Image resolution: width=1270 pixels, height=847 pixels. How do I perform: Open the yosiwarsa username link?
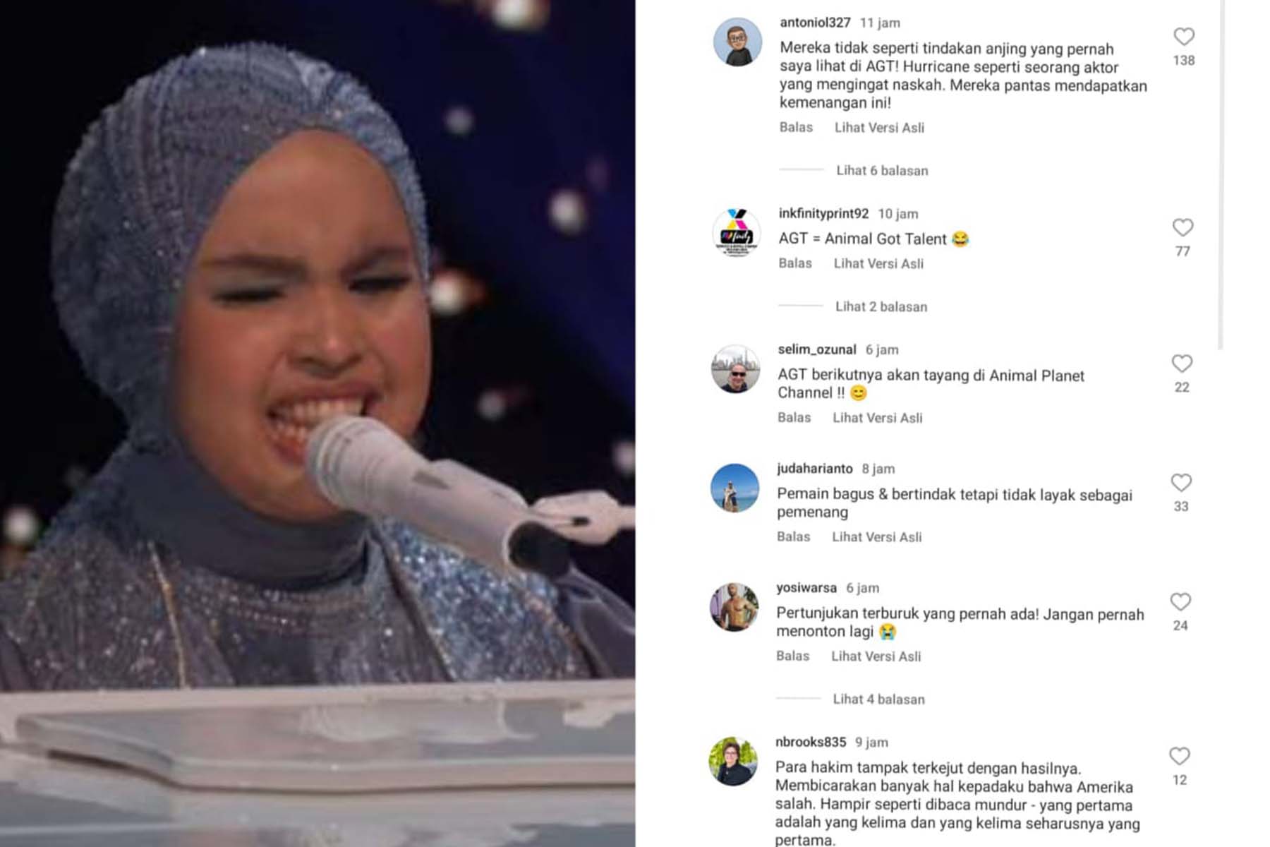click(x=806, y=588)
